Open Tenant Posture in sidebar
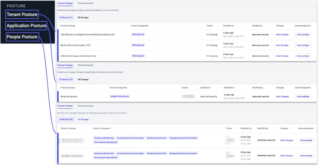This screenshot has height=166, width=319. (x=22, y=15)
